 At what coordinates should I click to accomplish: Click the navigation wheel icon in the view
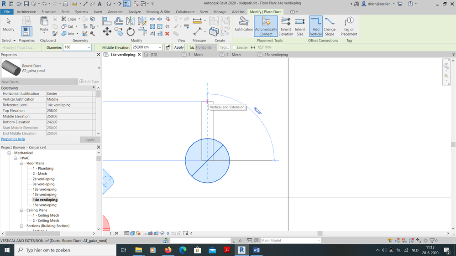tap(446, 66)
